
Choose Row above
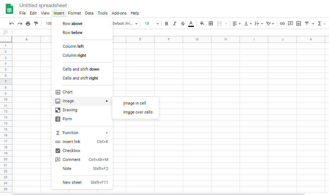point(82,24)
